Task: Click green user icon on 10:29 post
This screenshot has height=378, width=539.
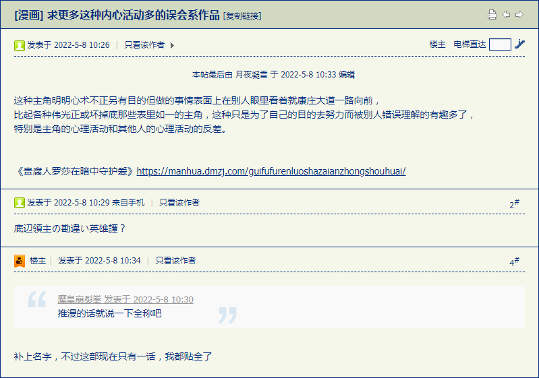Action: [x=20, y=203]
